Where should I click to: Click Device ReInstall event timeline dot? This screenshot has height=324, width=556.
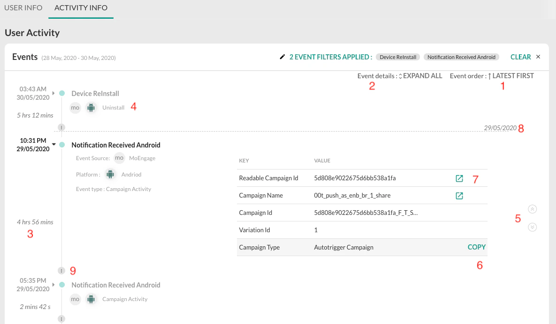coord(62,93)
